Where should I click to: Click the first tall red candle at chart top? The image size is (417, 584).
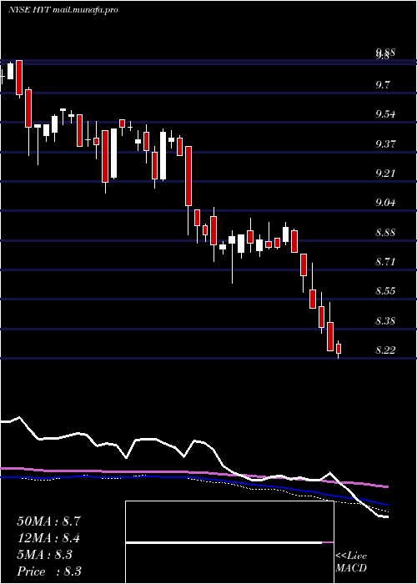19,78
